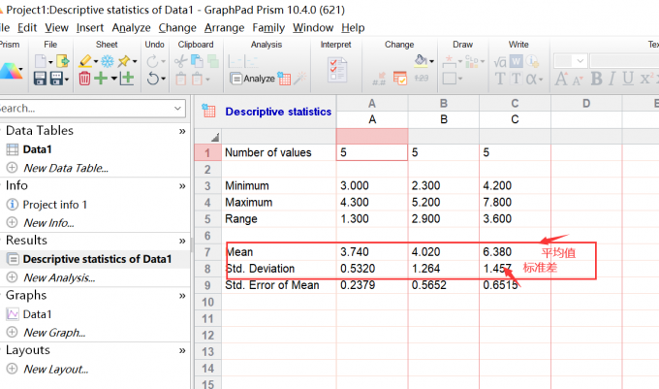Click the Interpret checklist icon
The width and height of the screenshot is (659, 389).
tap(338, 70)
